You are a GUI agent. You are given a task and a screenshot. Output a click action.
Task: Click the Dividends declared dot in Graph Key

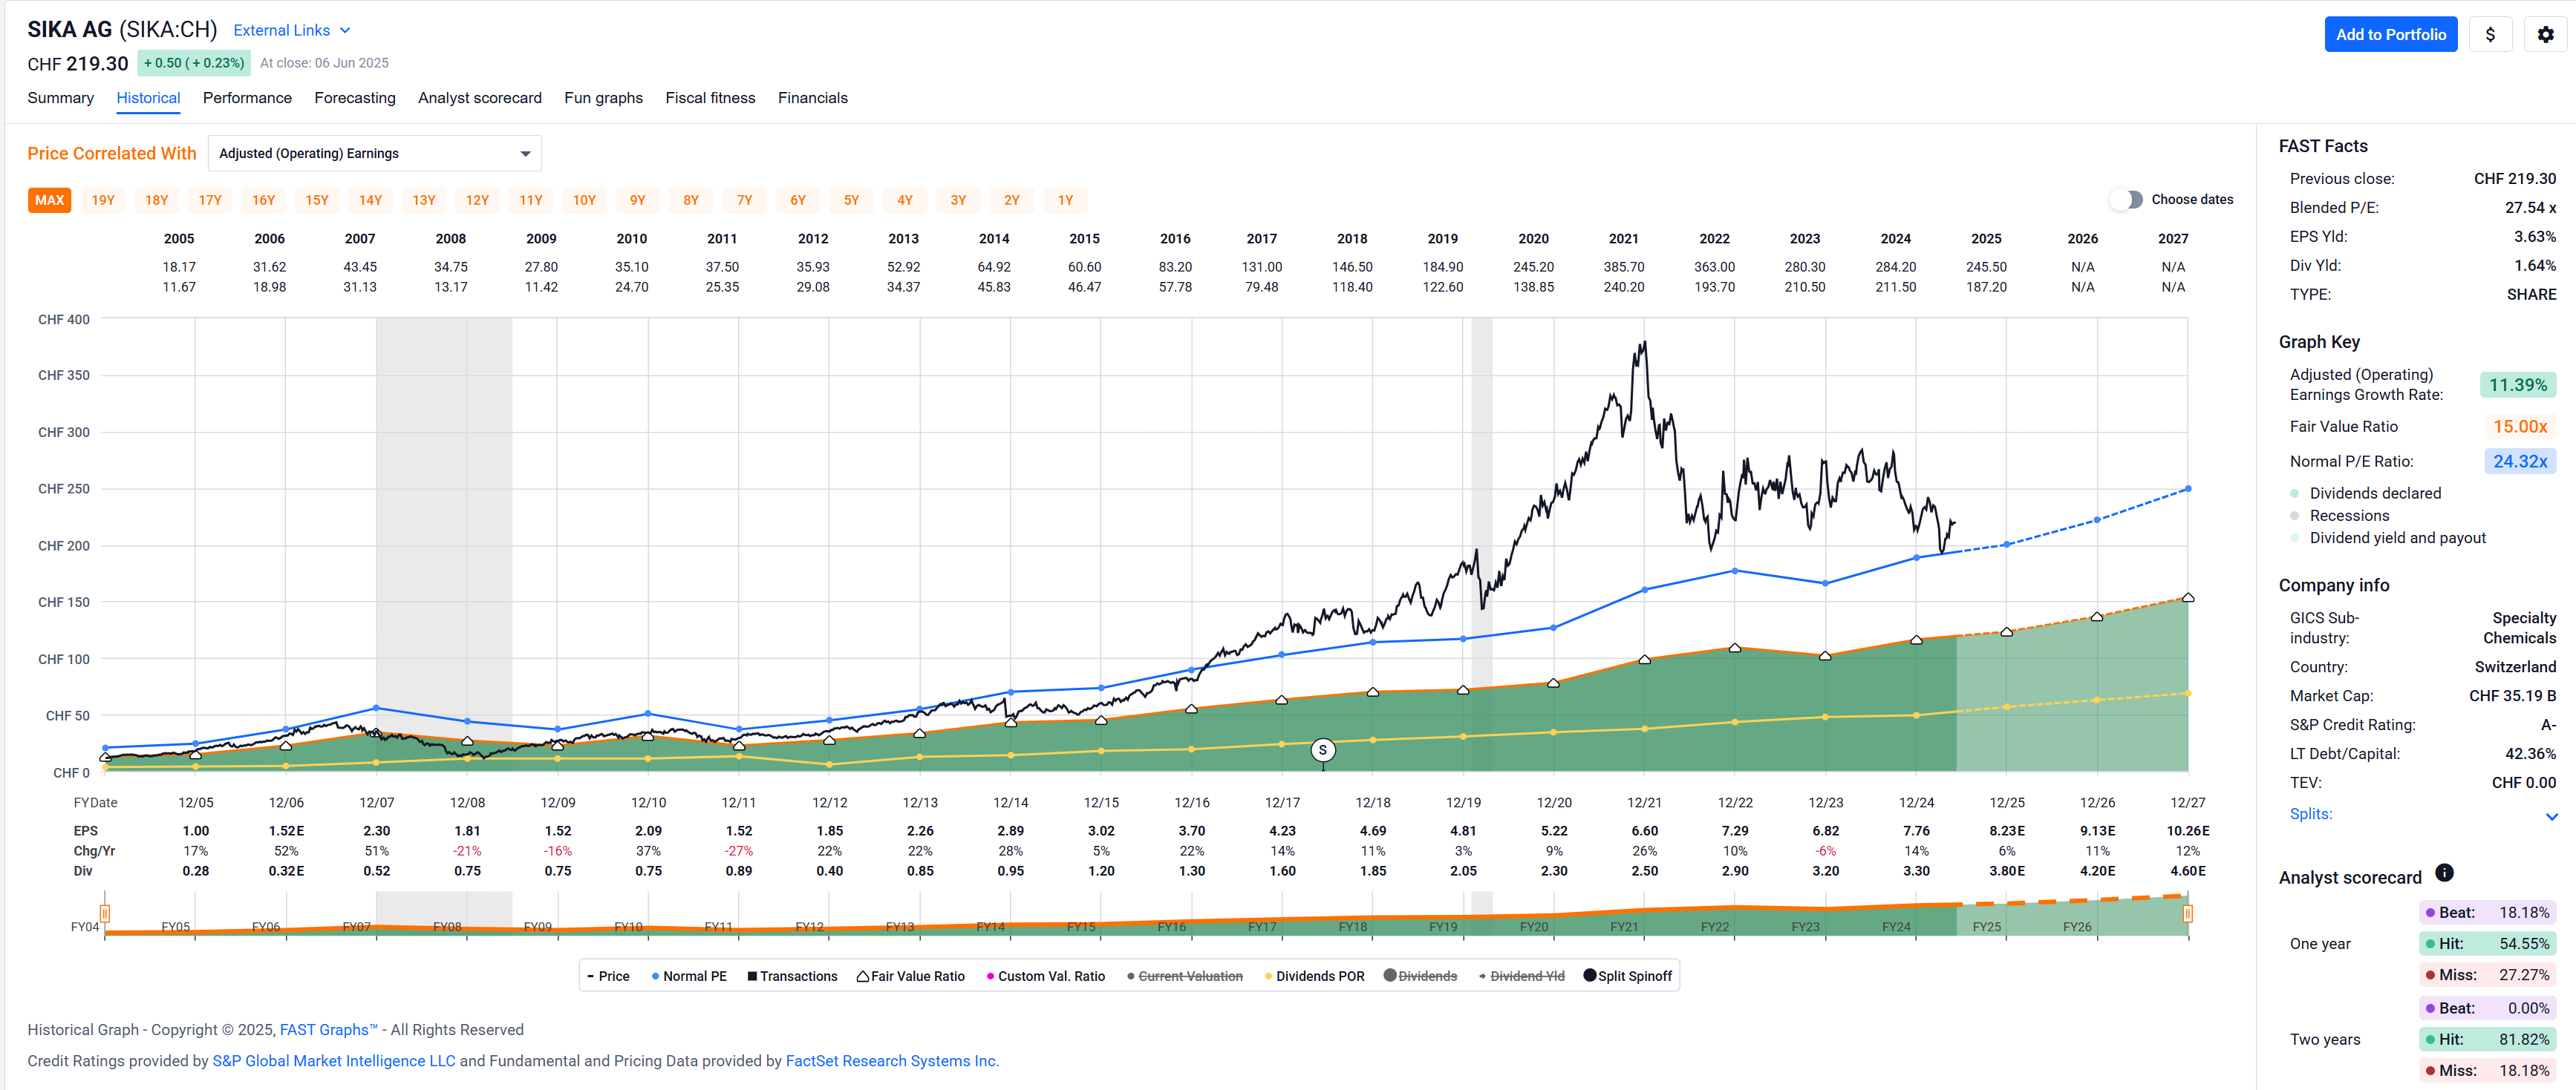click(x=2295, y=493)
